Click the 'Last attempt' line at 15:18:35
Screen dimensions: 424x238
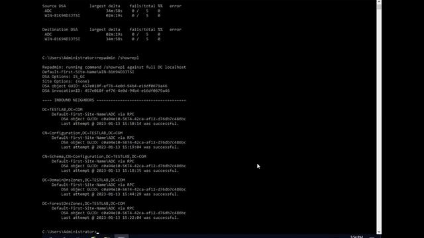coord(120,171)
